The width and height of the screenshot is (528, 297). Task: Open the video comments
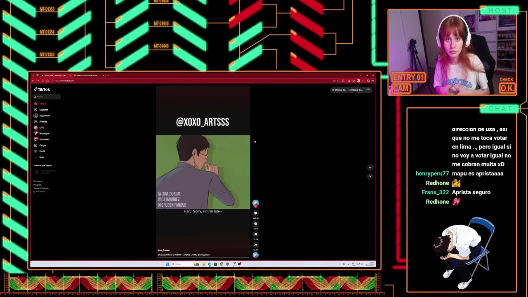(x=255, y=224)
